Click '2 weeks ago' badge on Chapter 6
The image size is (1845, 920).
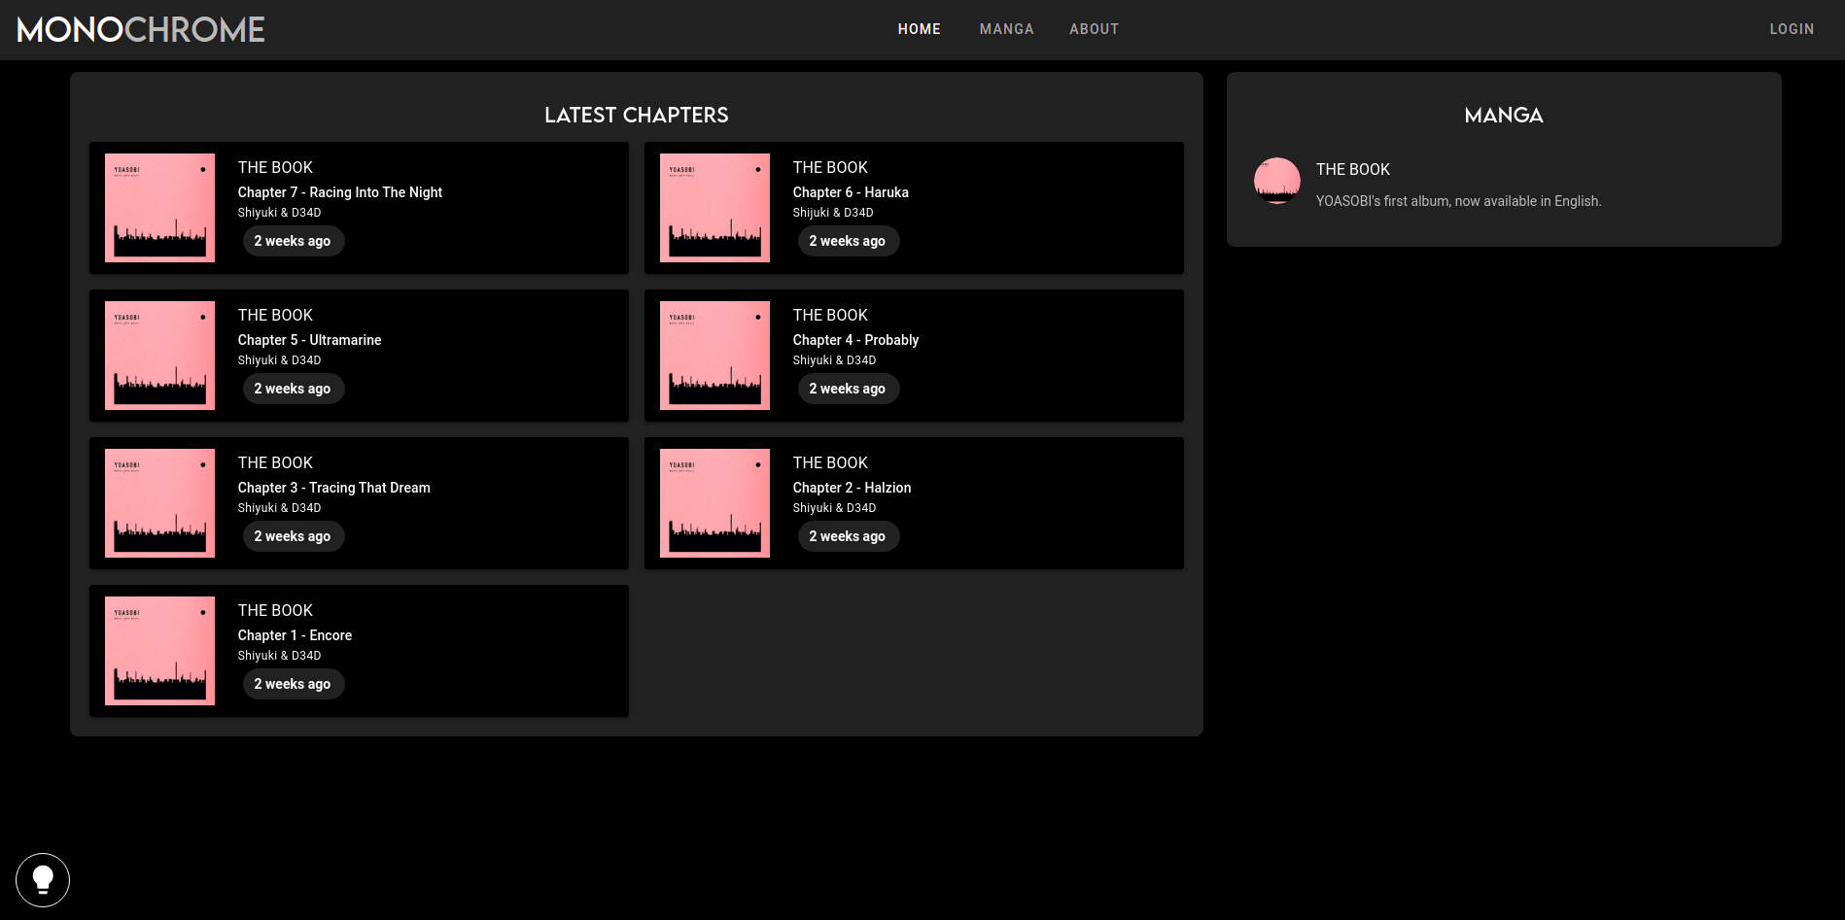[x=848, y=241]
